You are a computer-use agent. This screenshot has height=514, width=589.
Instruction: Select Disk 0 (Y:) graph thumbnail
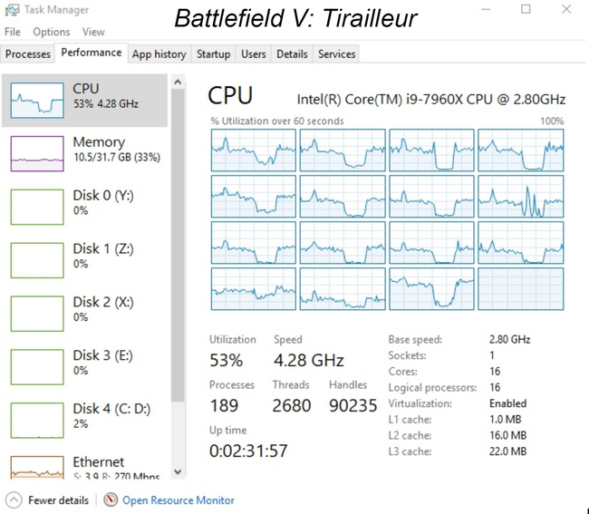click(37, 207)
